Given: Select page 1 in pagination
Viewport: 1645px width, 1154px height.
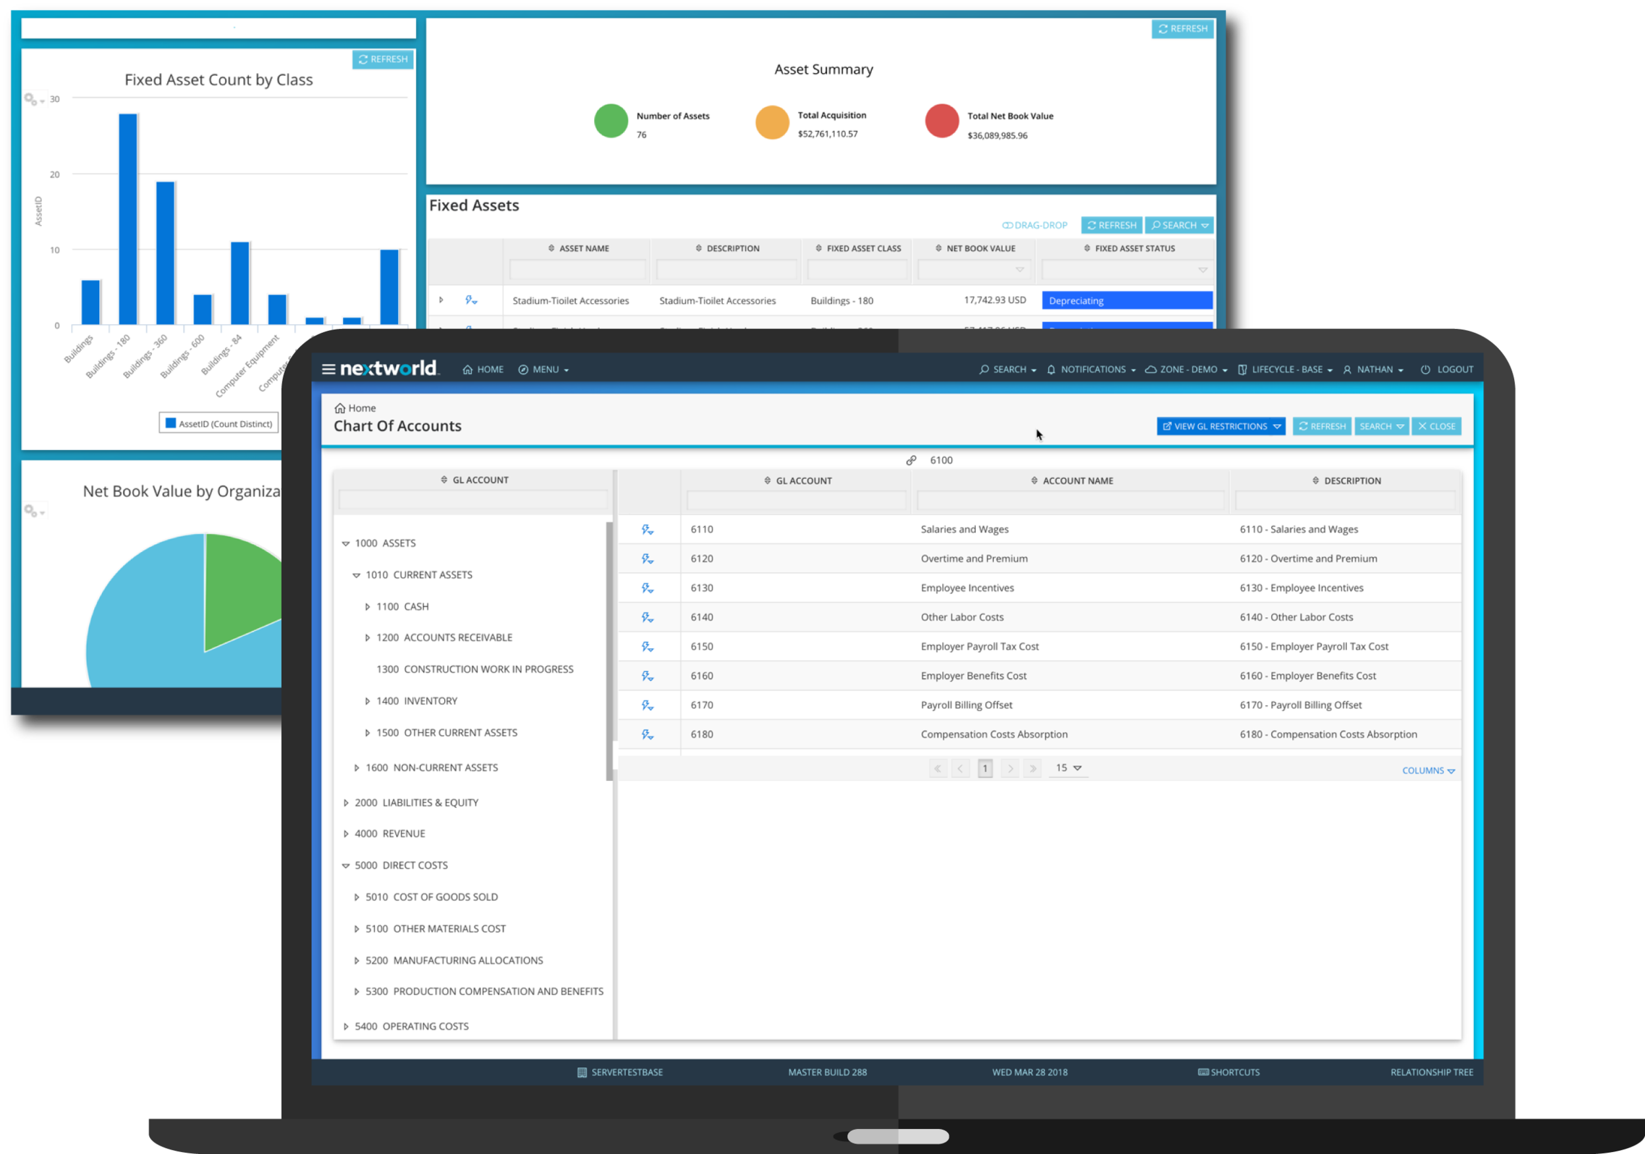Looking at the screenshot, I should tap(985, 768).
